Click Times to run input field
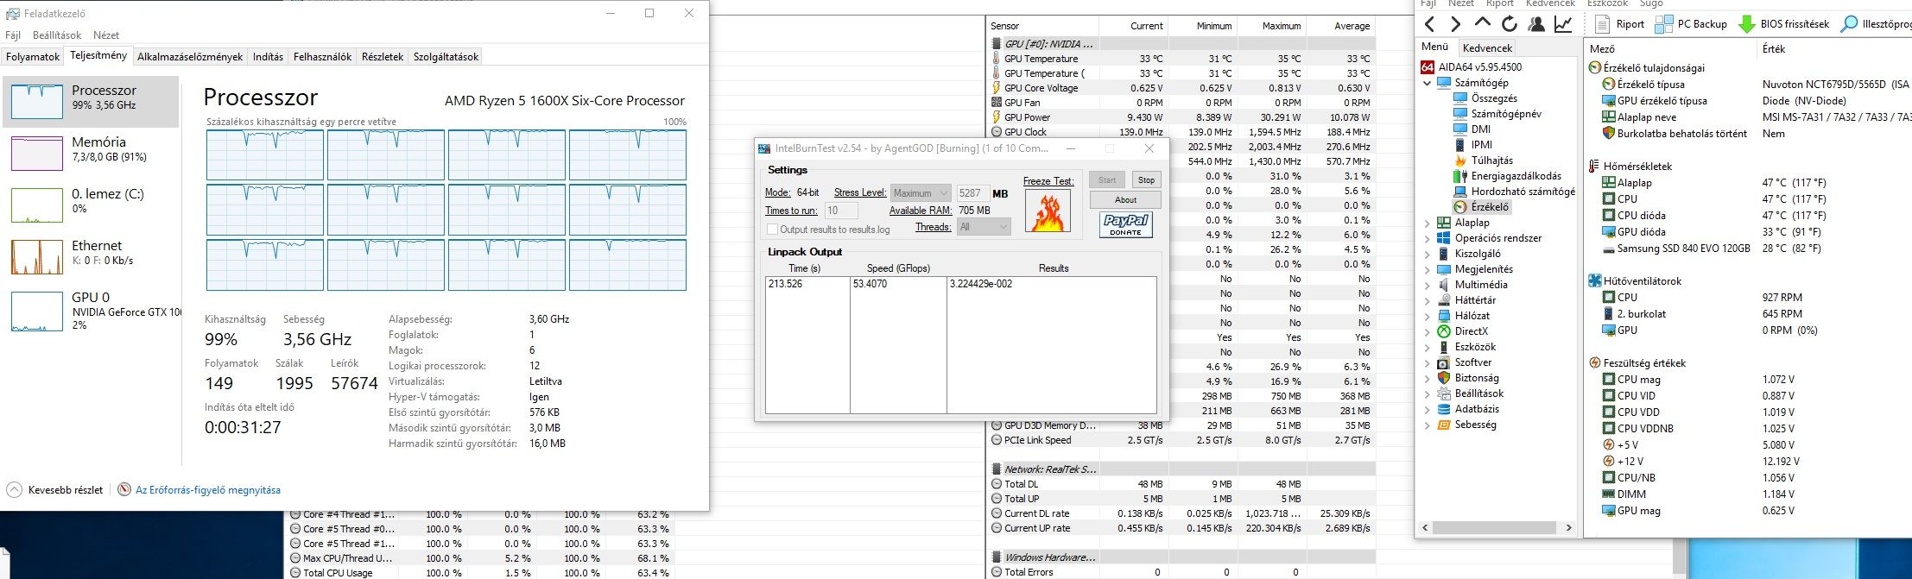Viewport: 1912px width, 579px height. point(841,211)
